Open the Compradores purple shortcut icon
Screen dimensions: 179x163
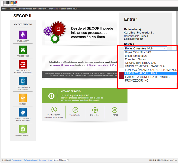23,35
